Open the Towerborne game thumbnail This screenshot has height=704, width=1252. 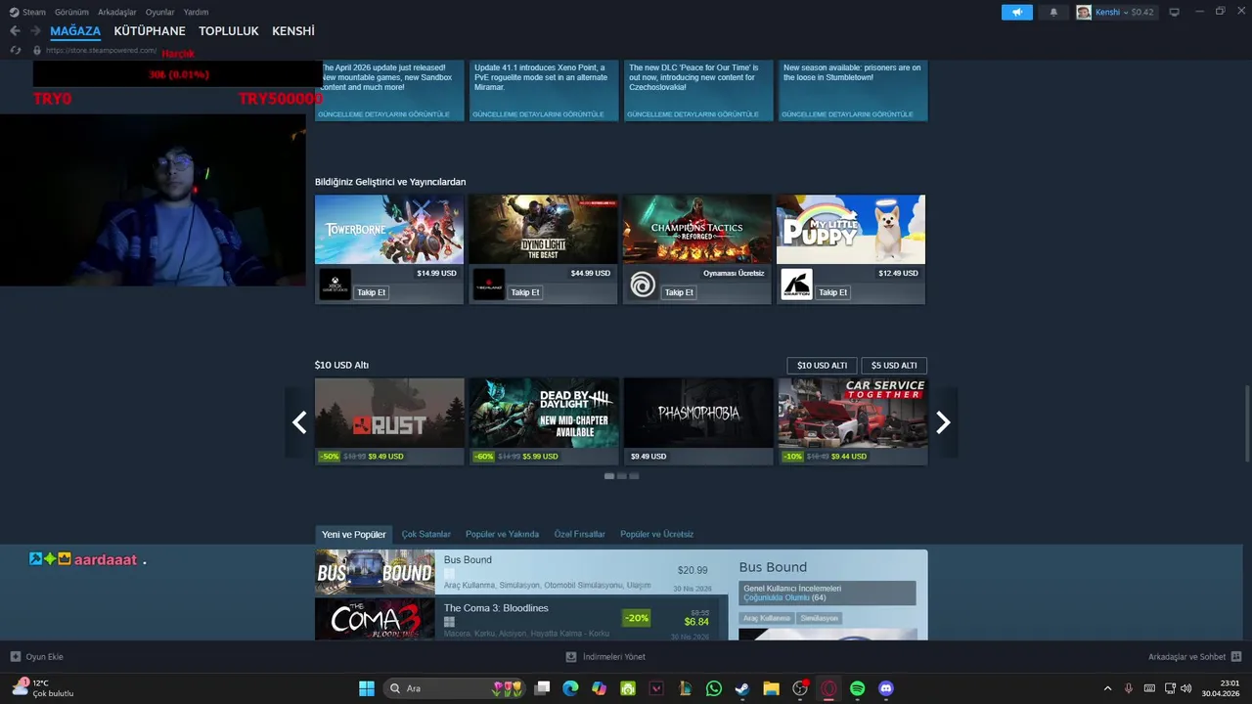(389, 229)
